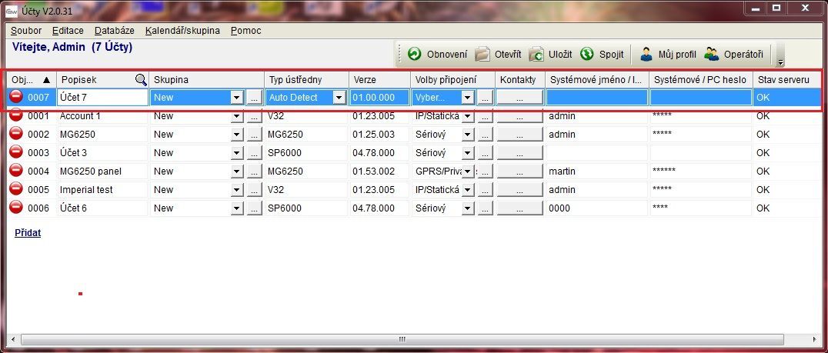
Task: Expand toolbar overflow arrow after Operátoři
Action: point(780,62)
